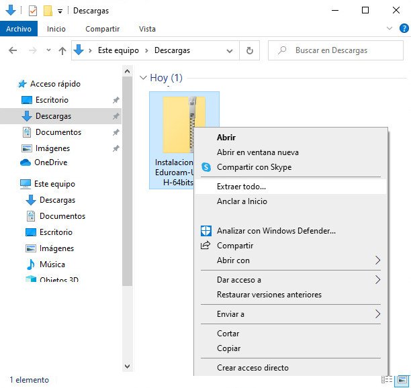The width and height of the screenshot is (411, 388).
Task: Switch to the Inicio ribbon tab
Action: pos(56,29)
